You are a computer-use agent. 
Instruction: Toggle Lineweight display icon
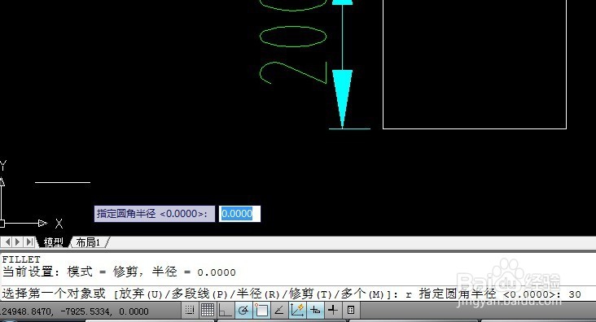point(332,311)
